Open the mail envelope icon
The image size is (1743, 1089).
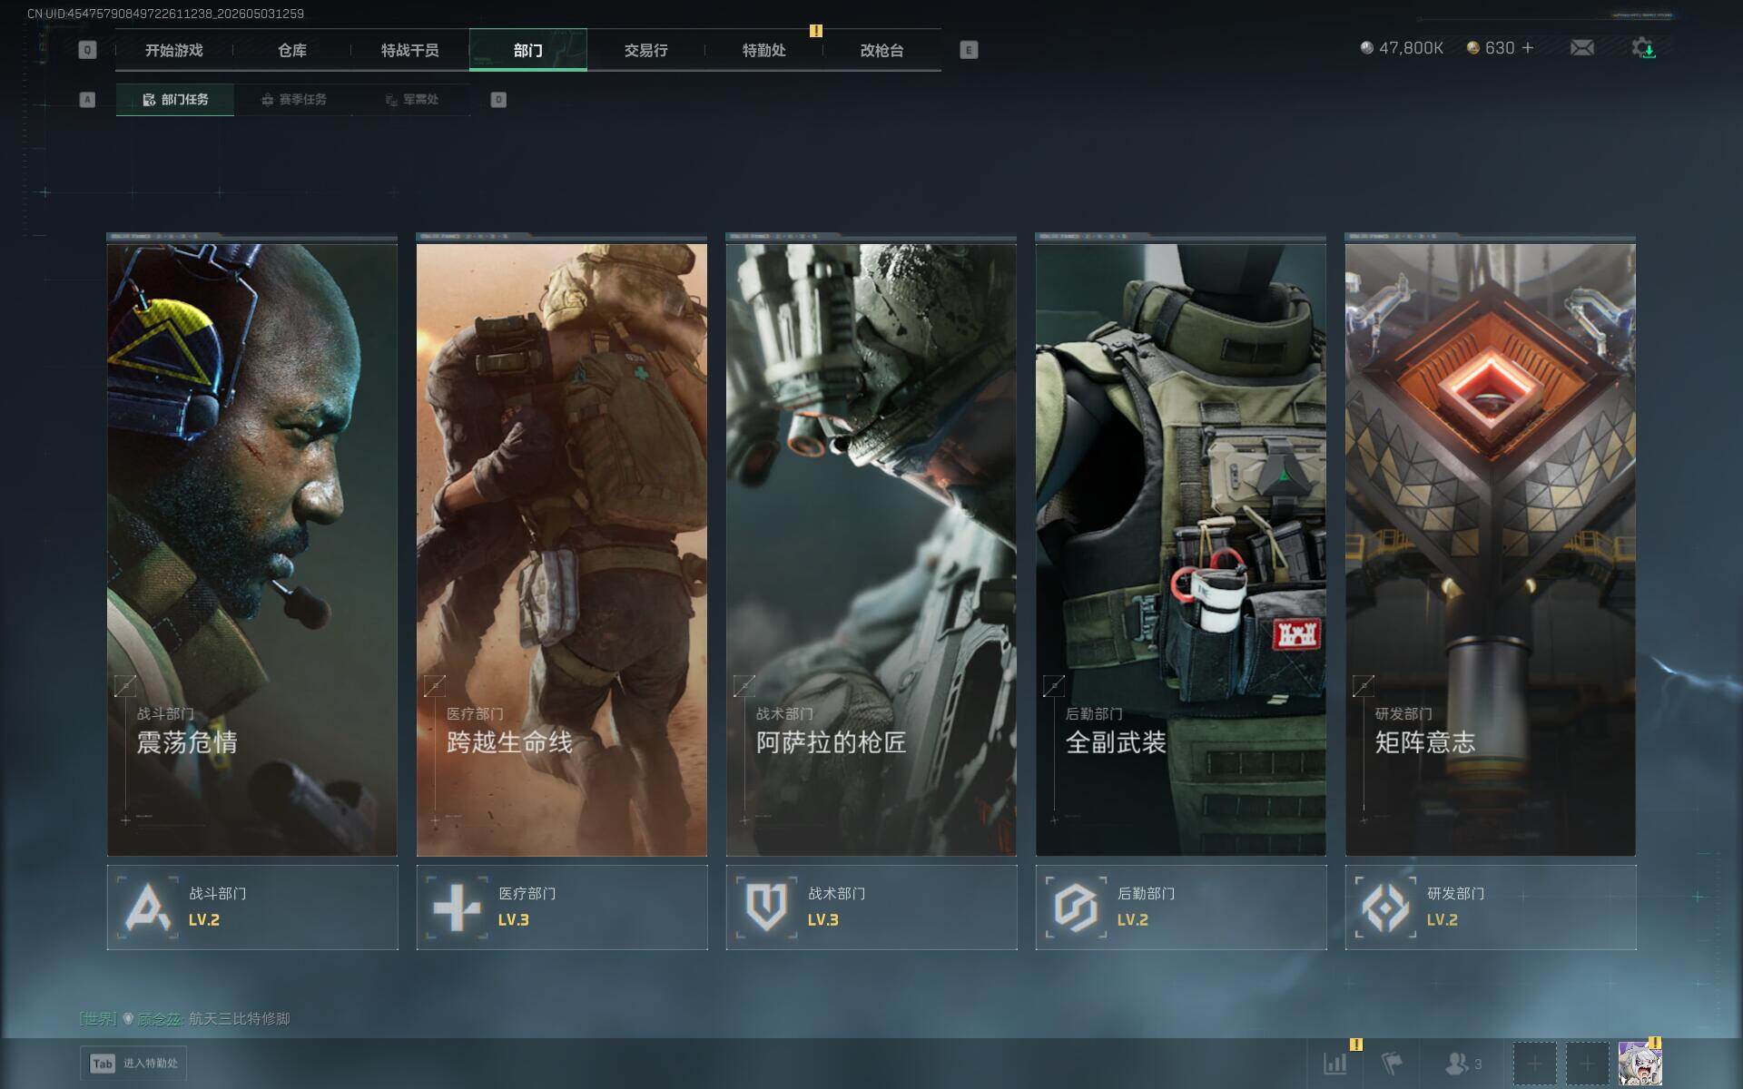[1582, 47]
